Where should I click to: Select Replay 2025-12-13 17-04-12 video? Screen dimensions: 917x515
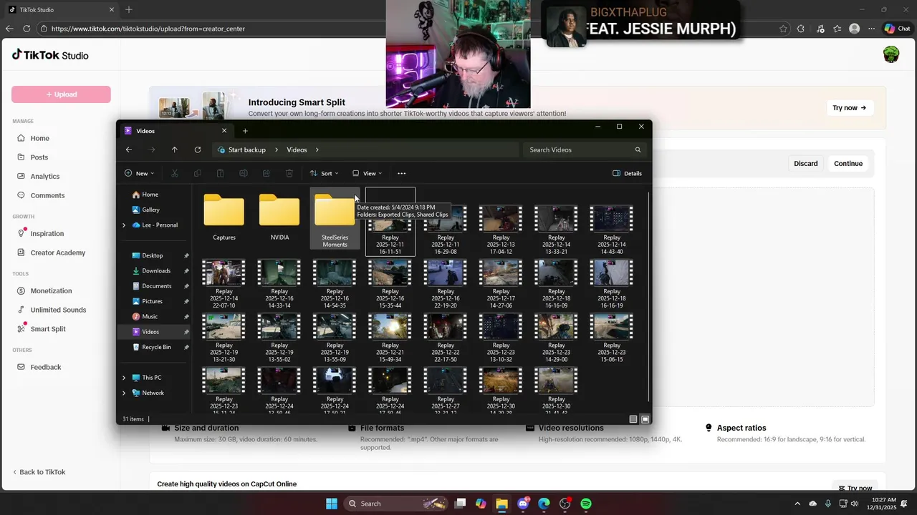[x=501, y=230]
